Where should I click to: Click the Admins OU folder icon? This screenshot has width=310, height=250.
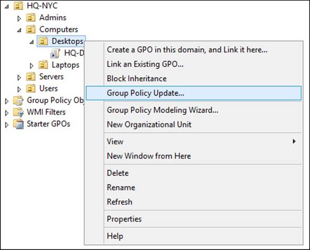click(x=30, y=18)
